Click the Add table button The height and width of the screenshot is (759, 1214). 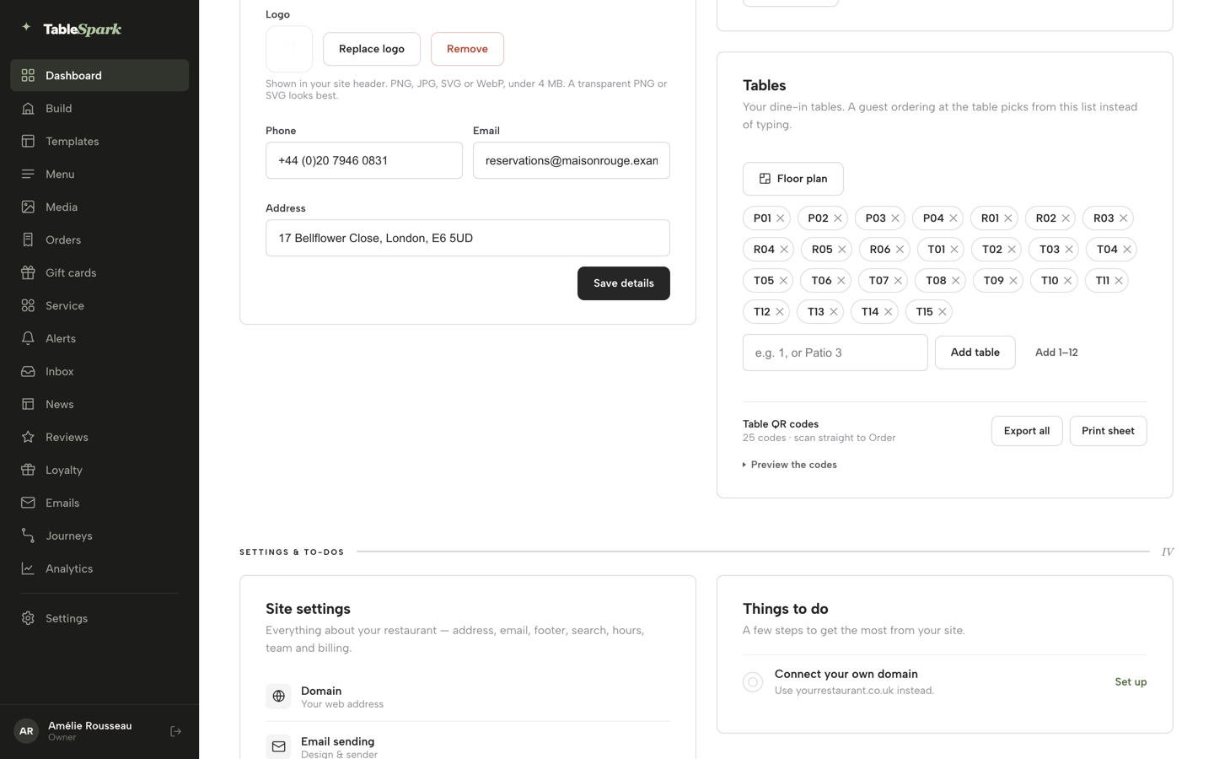click(975, 353)
